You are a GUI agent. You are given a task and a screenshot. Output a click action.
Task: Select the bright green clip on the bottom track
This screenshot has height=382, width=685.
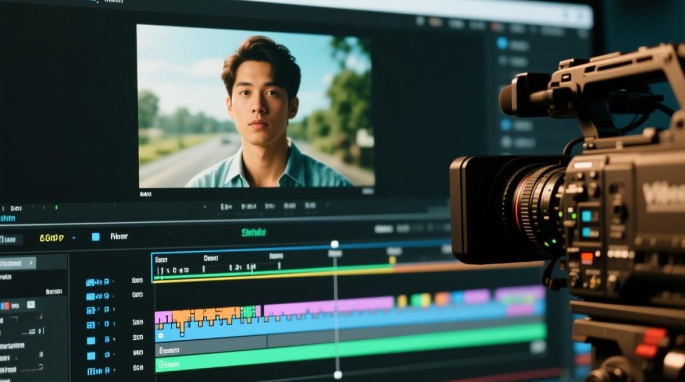[350, 349]
